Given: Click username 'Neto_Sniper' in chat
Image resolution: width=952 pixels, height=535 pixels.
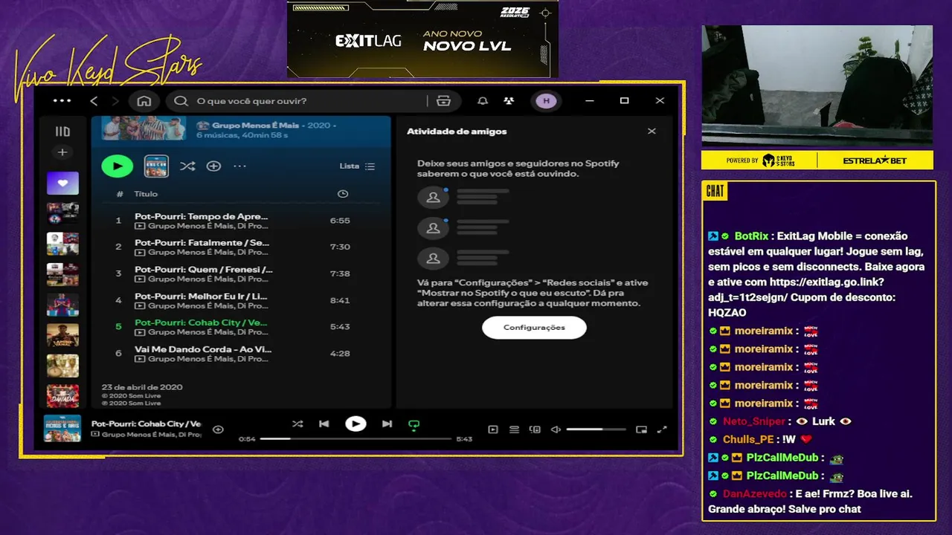Looking at the screenshot, I should (753, 421).
